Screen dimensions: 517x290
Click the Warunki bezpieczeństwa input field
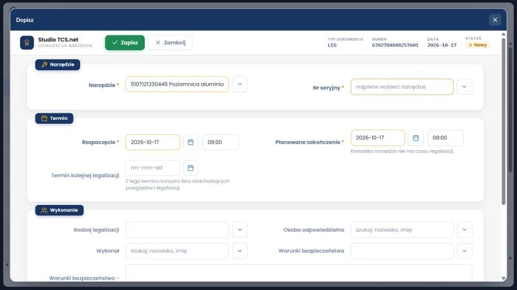tap(402, 251)
